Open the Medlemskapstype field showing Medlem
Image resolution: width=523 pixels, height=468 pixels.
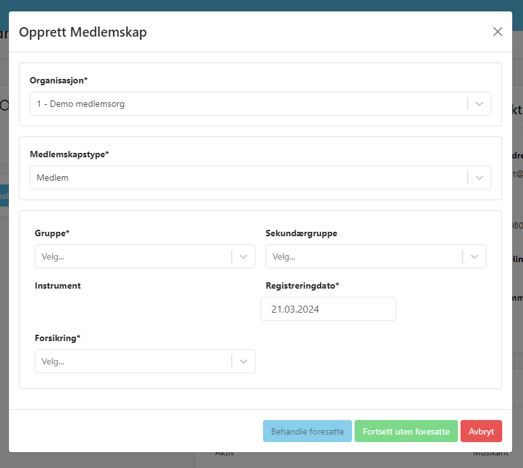pos(246,178)
